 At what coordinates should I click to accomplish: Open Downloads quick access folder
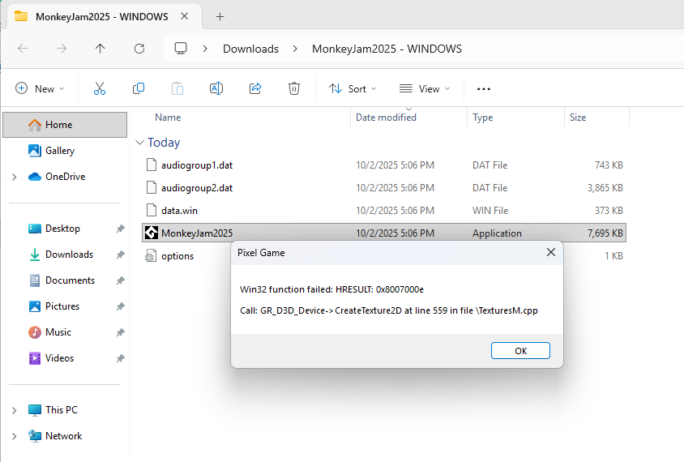click(x=69, y=255)
